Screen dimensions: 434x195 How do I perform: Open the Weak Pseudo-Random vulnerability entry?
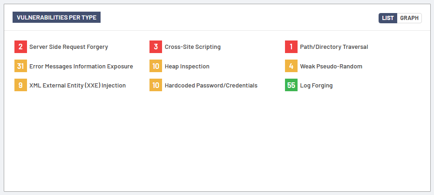pos(331,66)
